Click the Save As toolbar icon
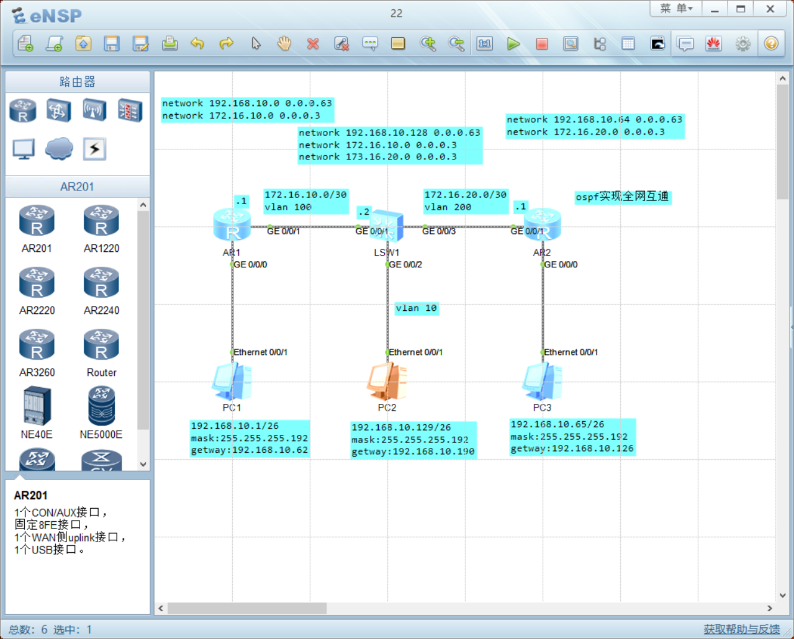794x639 pixels. pyautogui.click(x=141, y=43)
